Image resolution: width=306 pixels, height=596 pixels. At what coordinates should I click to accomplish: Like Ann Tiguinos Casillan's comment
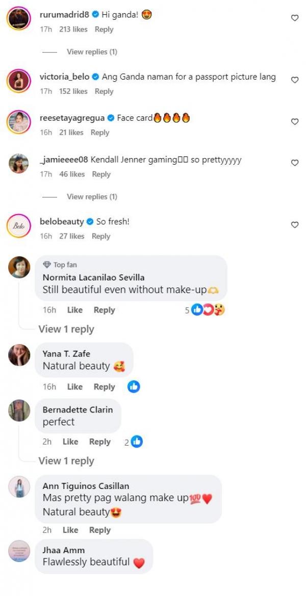point(70,530)
